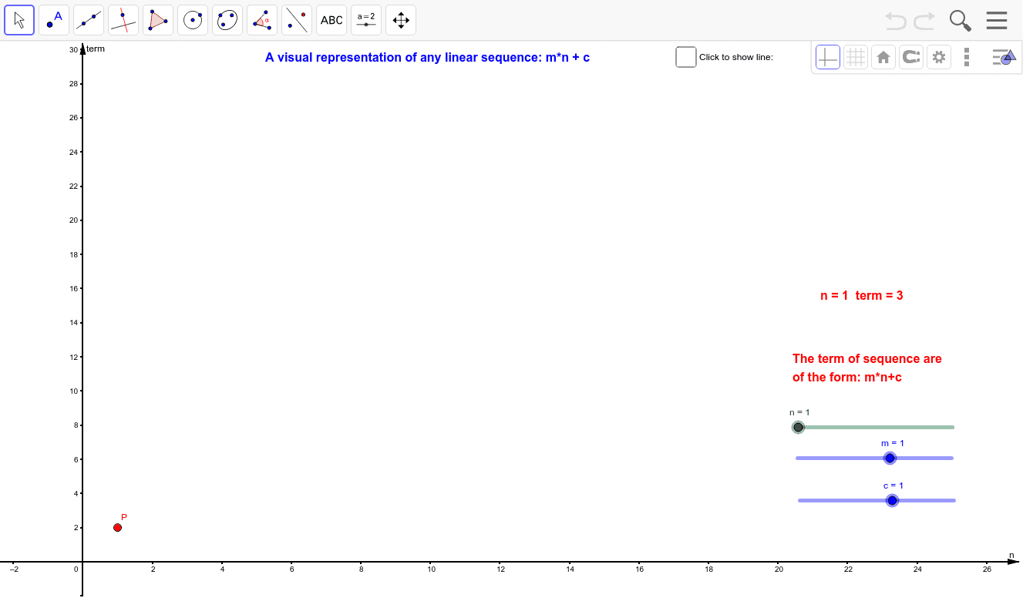This screenshot has height=598, width=1023.
Task: Click the 'Click to show line:' label
Action: (x=736, y=57)
